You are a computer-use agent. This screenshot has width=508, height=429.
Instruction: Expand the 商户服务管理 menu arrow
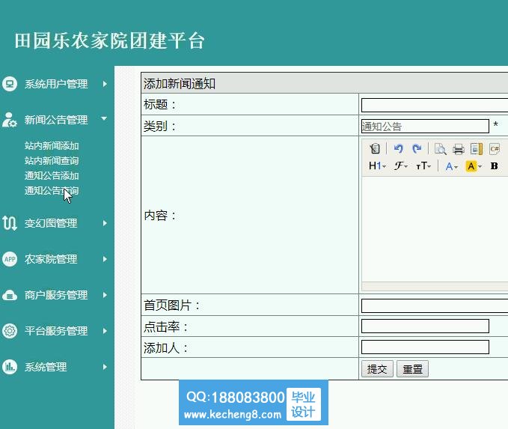click(105, 295)
